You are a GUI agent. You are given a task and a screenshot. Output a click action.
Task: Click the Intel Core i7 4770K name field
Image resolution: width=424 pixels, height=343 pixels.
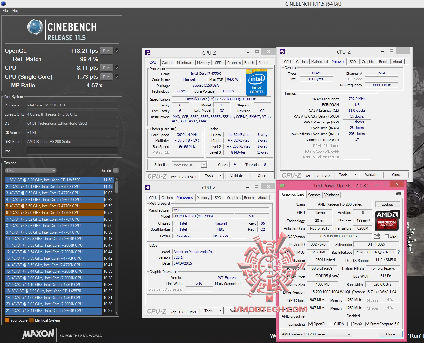coord(206,73)
